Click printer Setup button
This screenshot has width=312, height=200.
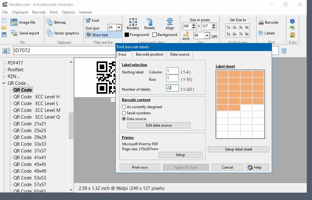[x=180, y=155]
